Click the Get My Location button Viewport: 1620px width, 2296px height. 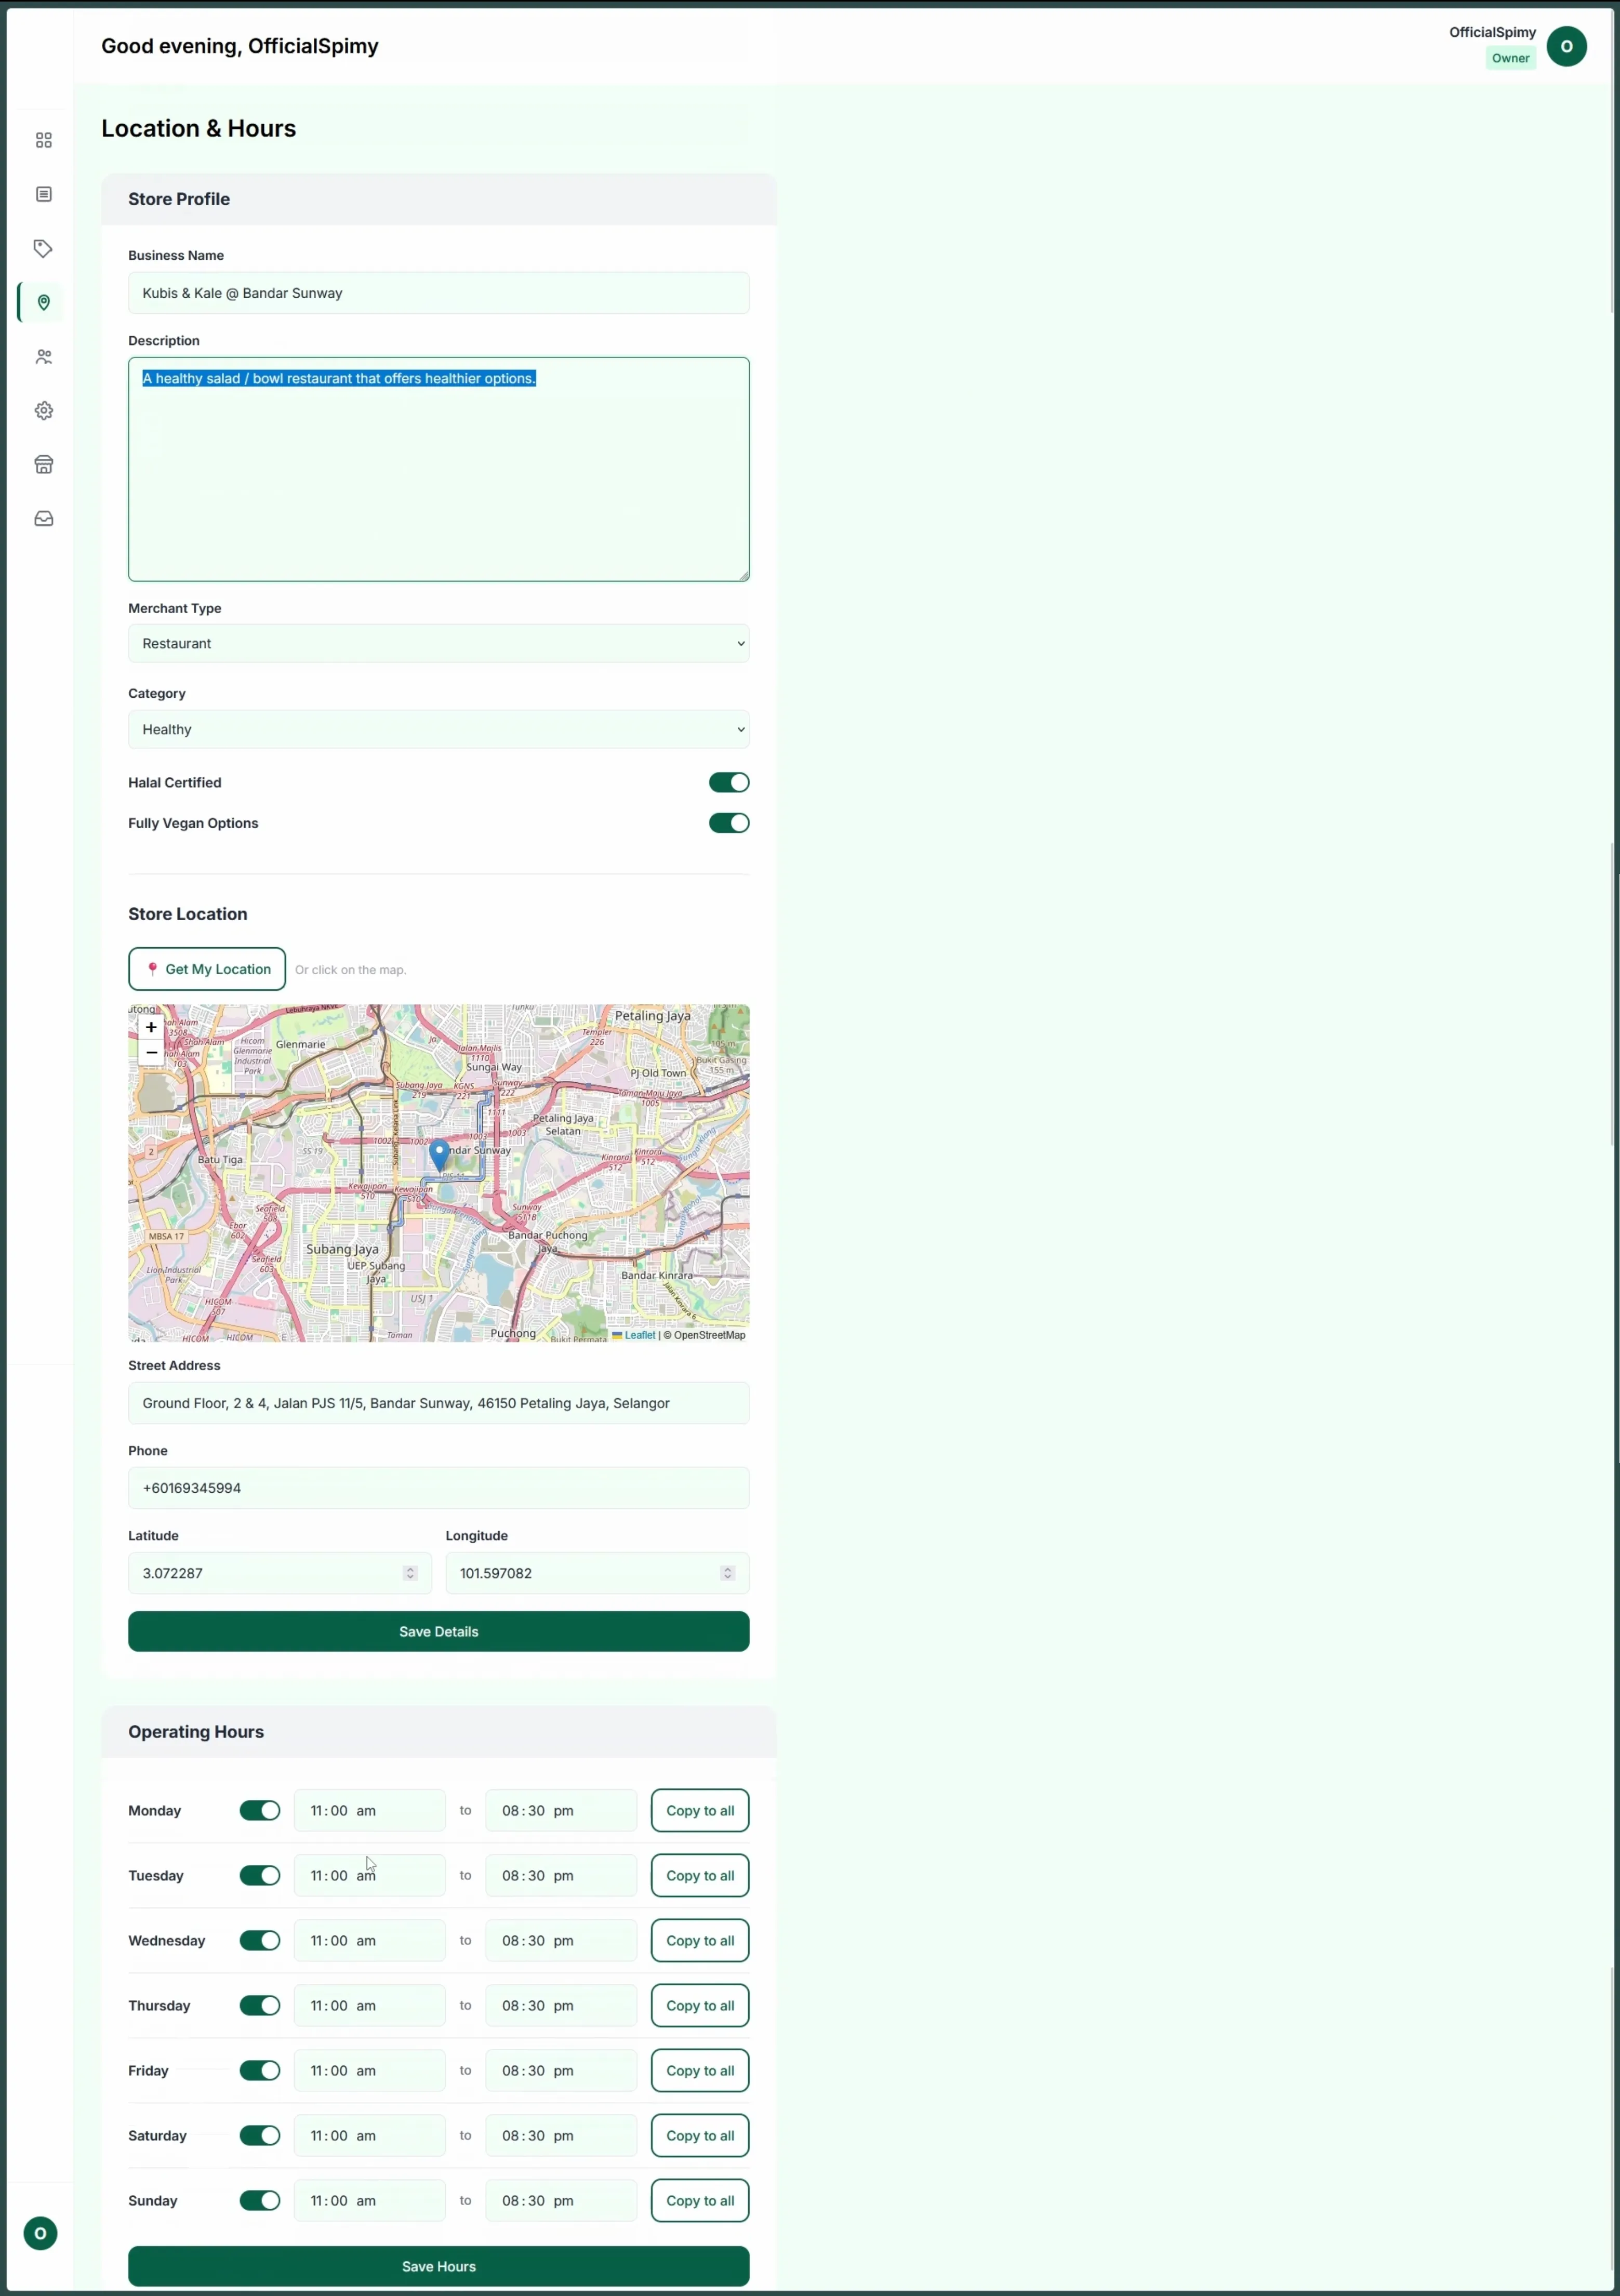pyautogui.click(x=207, y=969)
